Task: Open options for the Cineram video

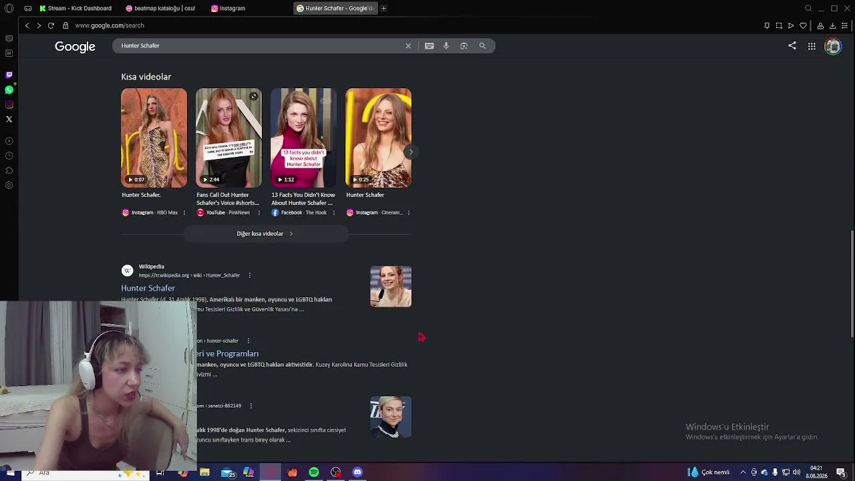Action: [x=408, y=212]
